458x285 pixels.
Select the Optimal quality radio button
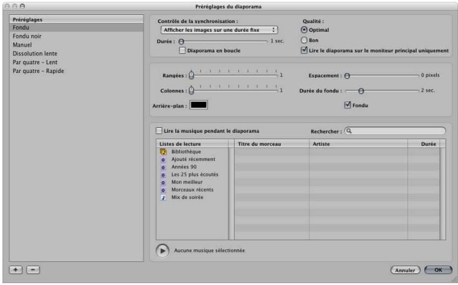click(304, 30)
